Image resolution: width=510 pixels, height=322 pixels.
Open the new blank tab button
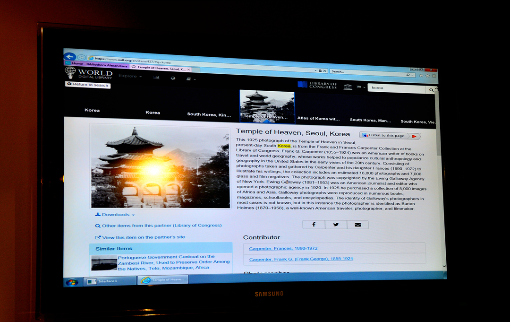pos(196,70)
